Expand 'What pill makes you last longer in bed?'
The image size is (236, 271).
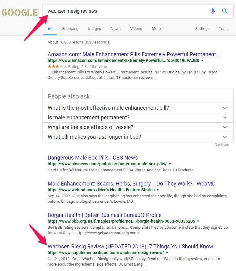click(138, 137)
